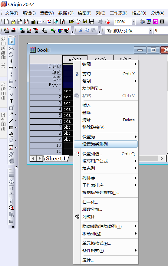Screen dimensions: 168x266
Task: Select row 4 header in worksheet
Action: point(46,109)
